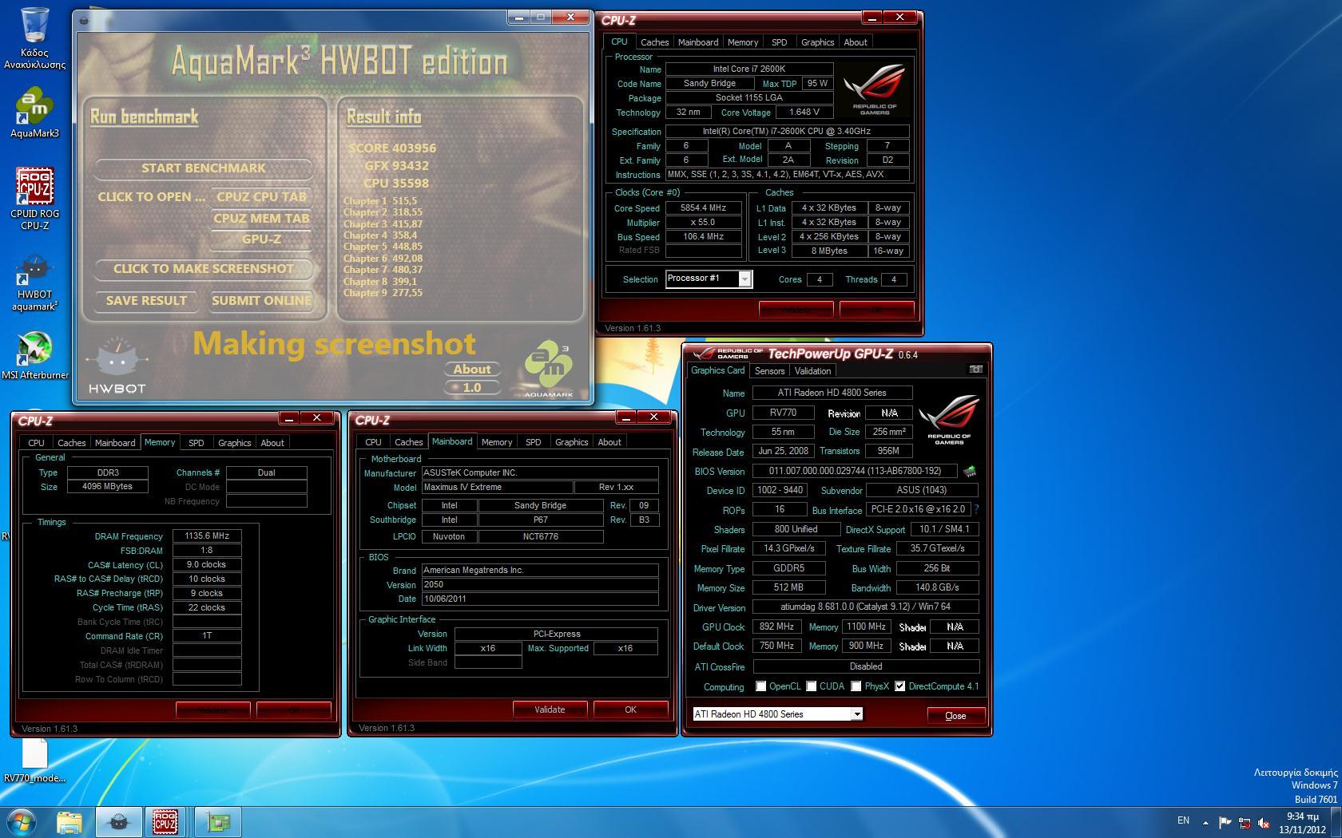Image resolution: width=1342 pixels, height=838 pixels.
Task: Click the SCORE 403956 result text
Action: pos(392,148)
